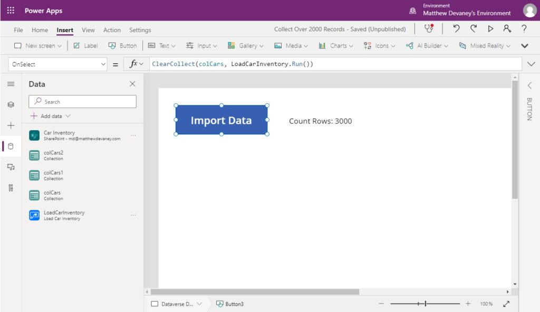Select the Count Rows: 3000 label
Viewport: 540px width, 312px height.
click(320, 121)
